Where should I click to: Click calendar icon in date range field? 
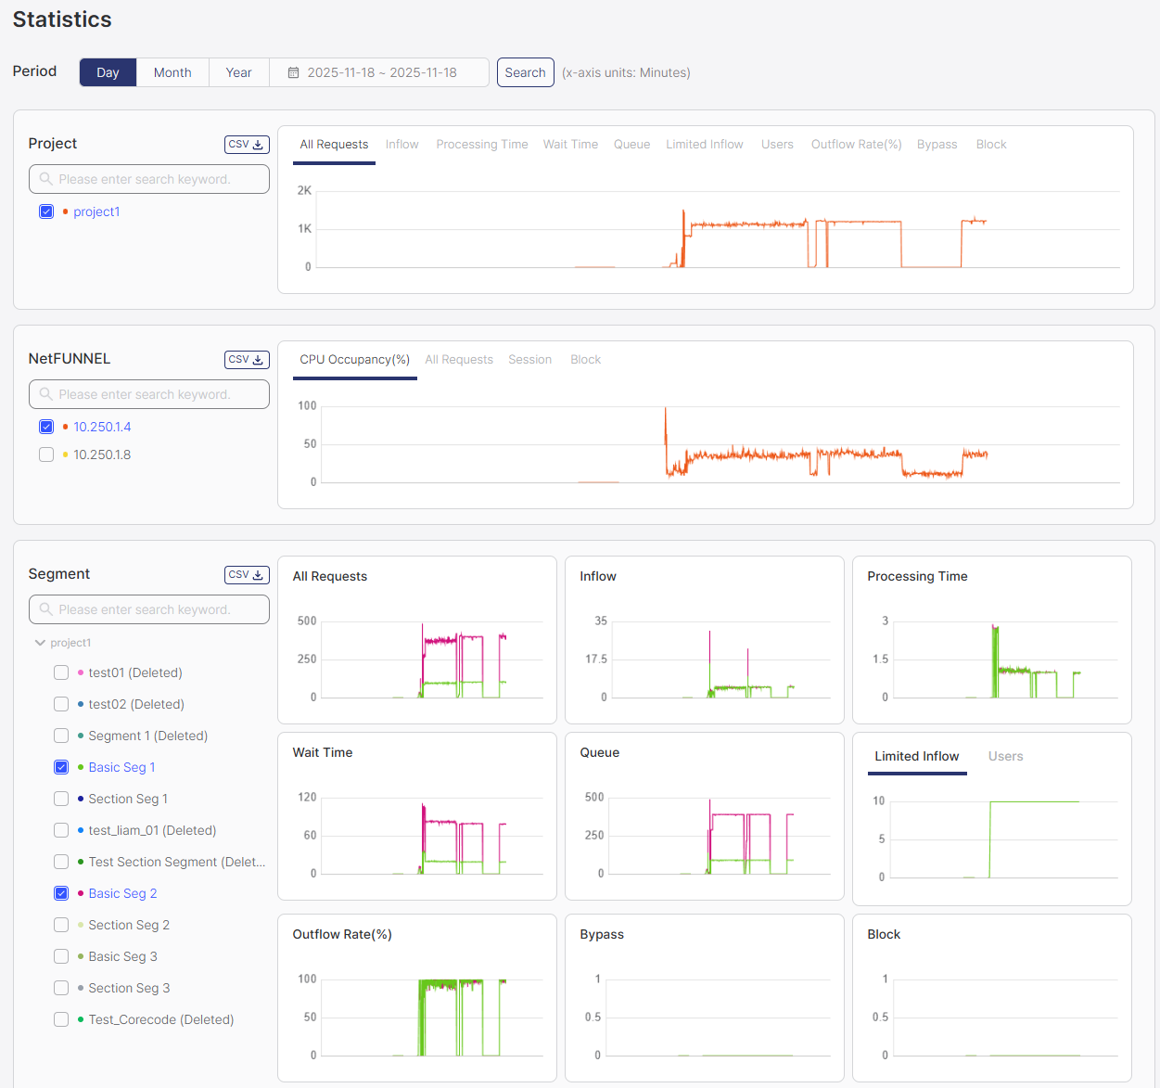click(293, 72)
